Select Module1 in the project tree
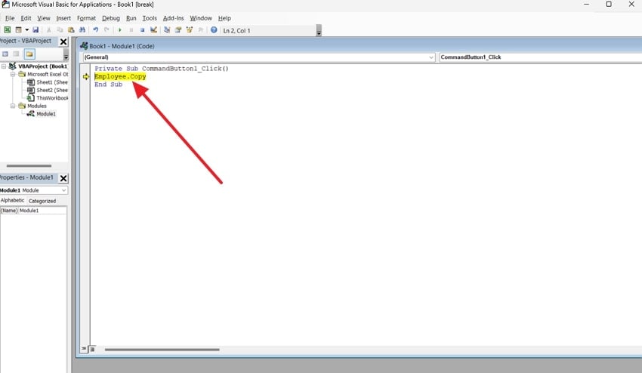The image size is (642, 373). [46, 114]
